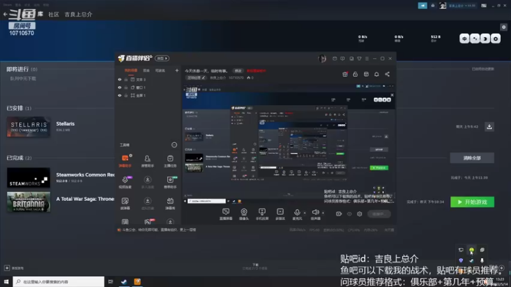This screenshot has width=511, height=287.
Task: Click the unlock padlock icon near bell
Action: [x=355, y=74]
